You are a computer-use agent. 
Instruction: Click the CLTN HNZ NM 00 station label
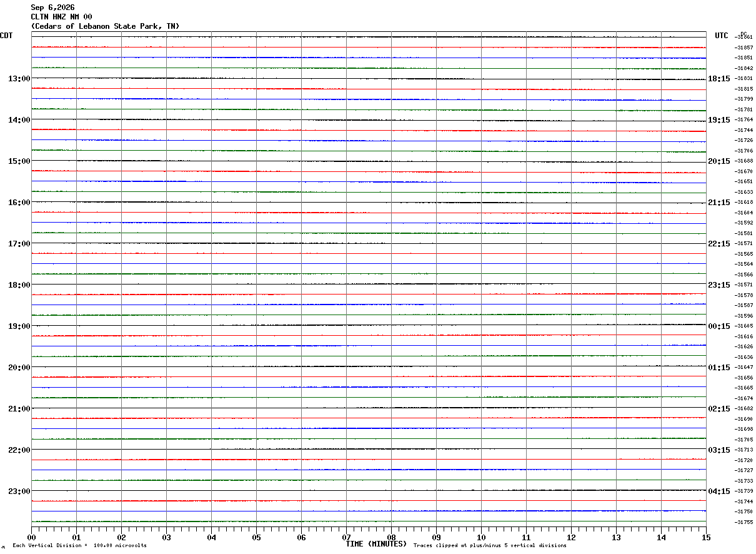tap(61, 17)
